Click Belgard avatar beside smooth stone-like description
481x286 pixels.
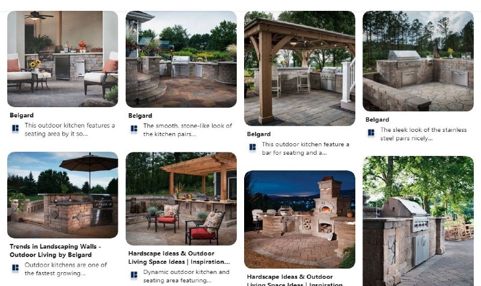pyautogui.click(x=134, y=129)
